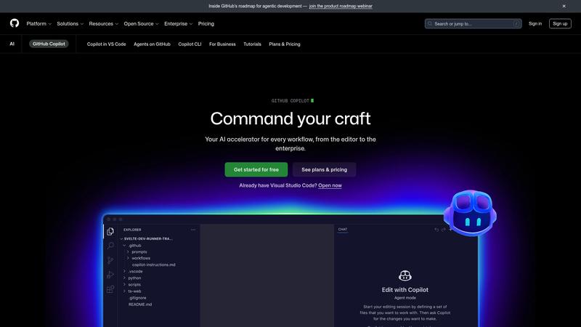Click the Command your craft headline
Viewport: 581px width, 327px height.
(290, 118)
